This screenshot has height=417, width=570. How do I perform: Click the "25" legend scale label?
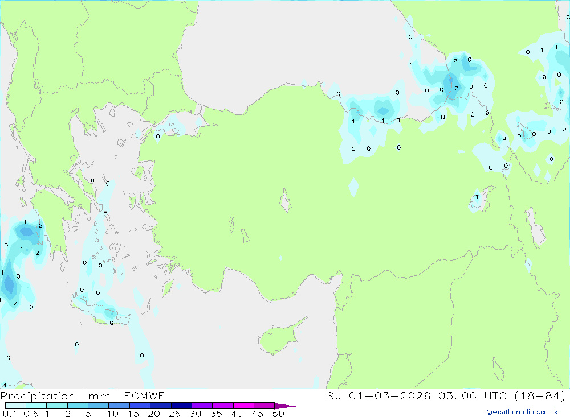(174, 414)
